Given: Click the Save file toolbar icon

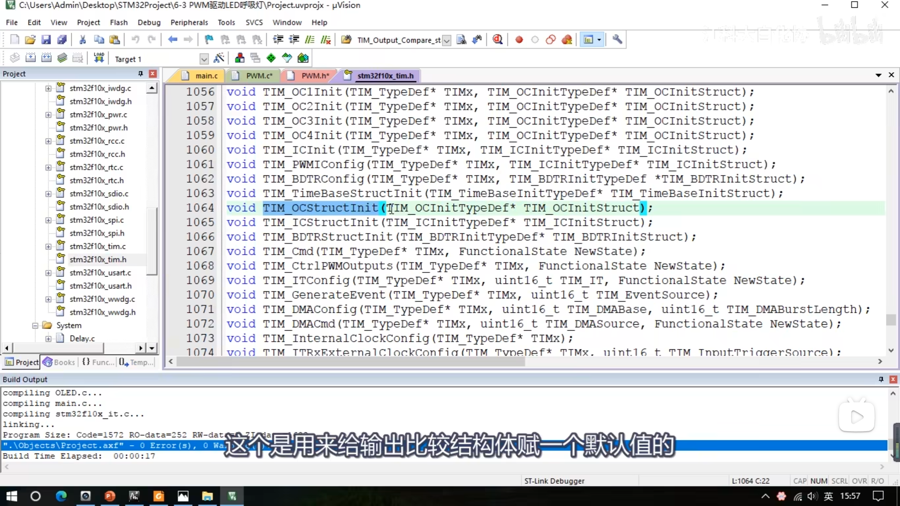Looking at the screenshot, I should click(x=46, y=40).
